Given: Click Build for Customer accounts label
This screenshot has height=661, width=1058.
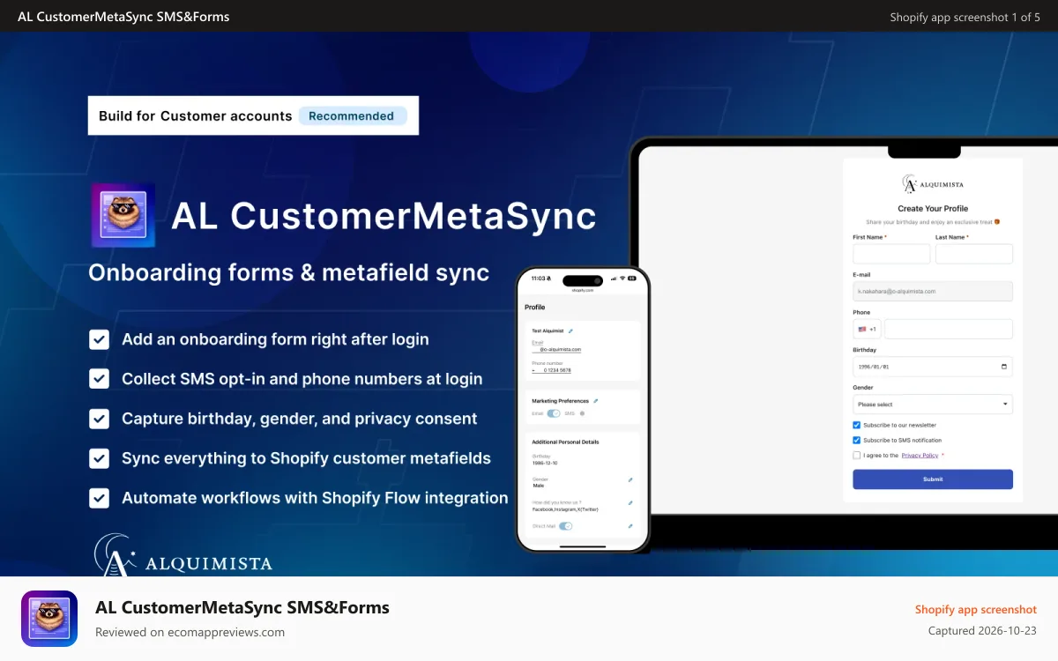Looking at the screenshot, I should click(195, 115).
